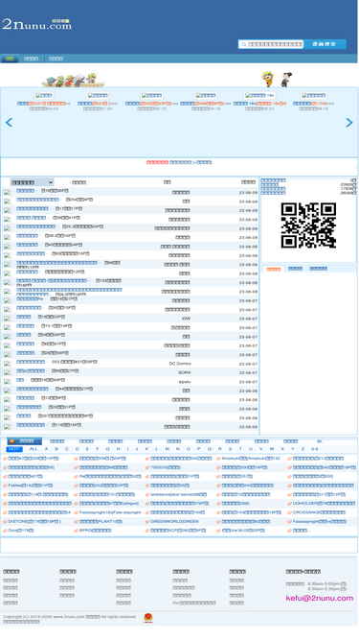
Task: Click the DC Comics author text
Action: (180, 364)
